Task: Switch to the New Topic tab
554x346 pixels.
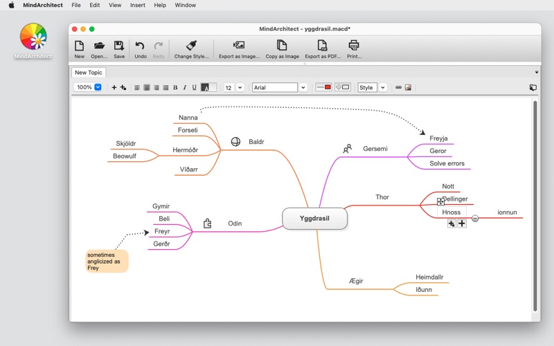Action: (x=89, y=73)
